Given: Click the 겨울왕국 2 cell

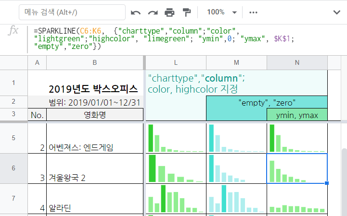Looking at the screenshot, I should tap(94, 178).
